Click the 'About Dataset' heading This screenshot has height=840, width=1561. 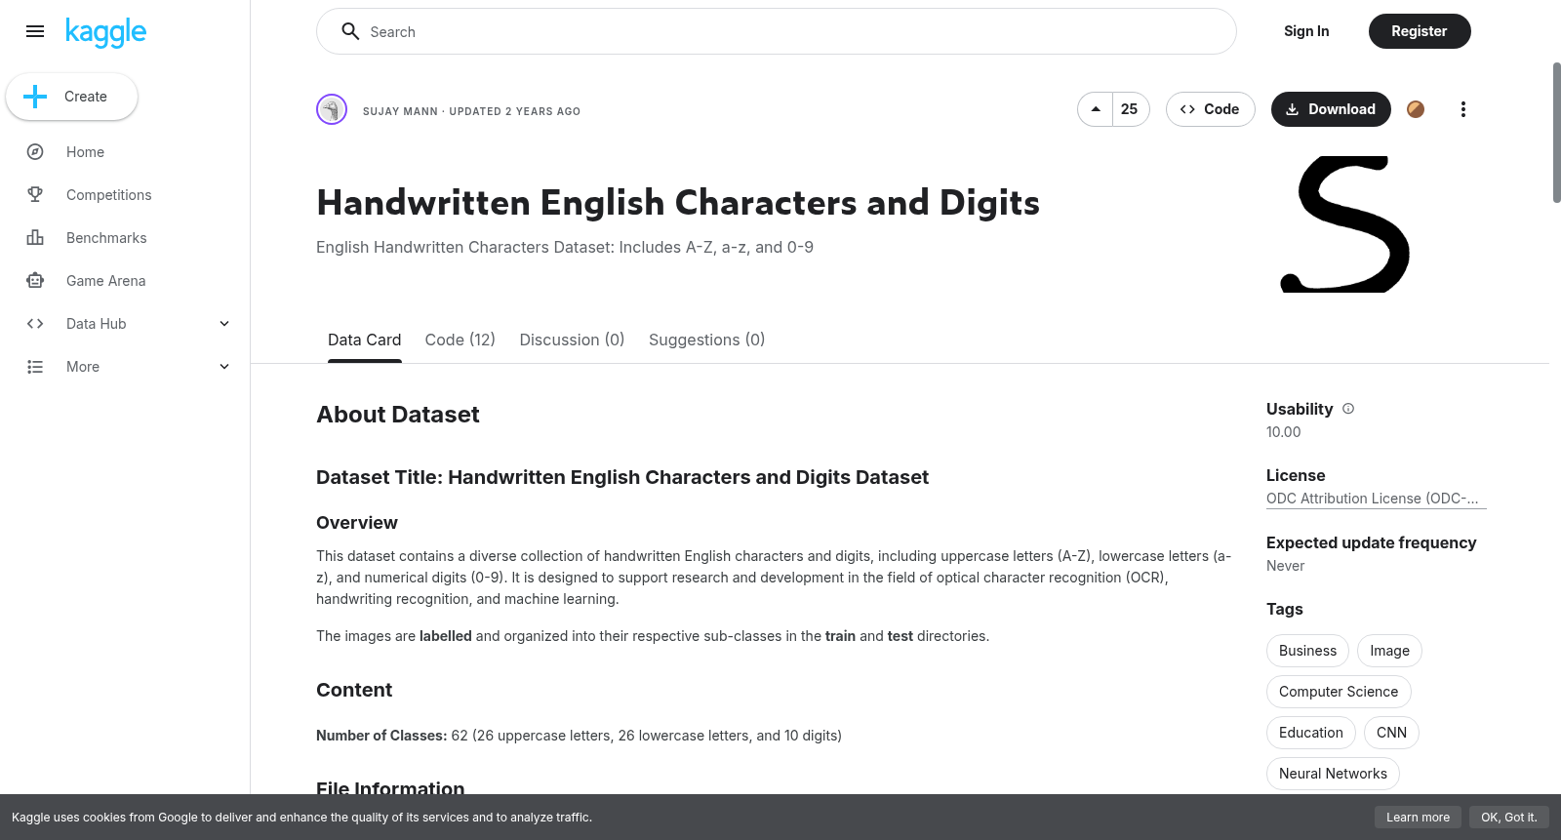[398, 415]
